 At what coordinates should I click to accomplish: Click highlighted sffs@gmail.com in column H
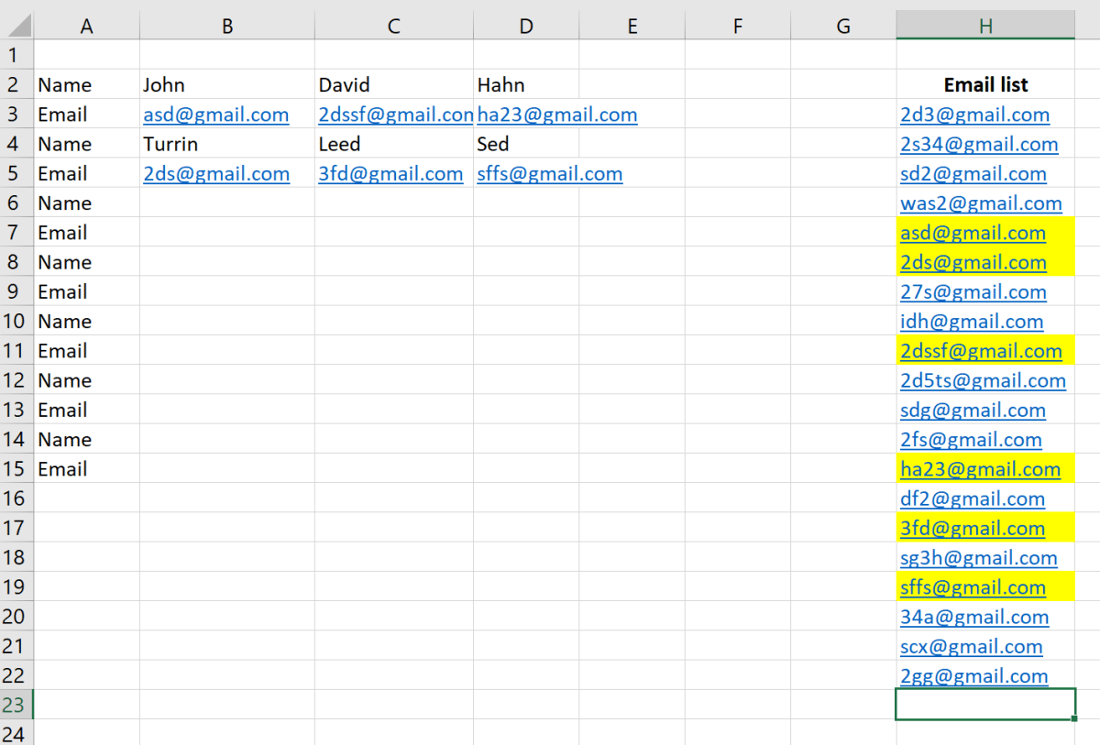pyautogui.click(x=973, y=586)
